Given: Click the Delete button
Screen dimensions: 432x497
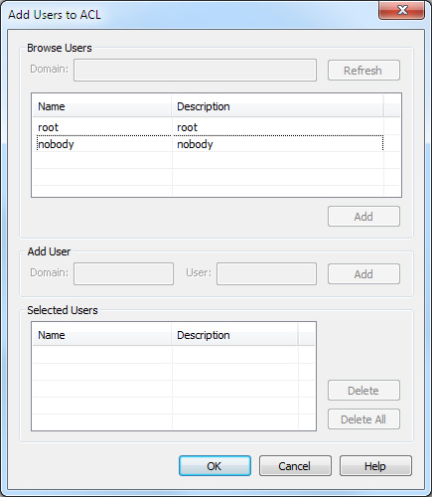Looking at the screenshot, I should (x=363, y=391).
